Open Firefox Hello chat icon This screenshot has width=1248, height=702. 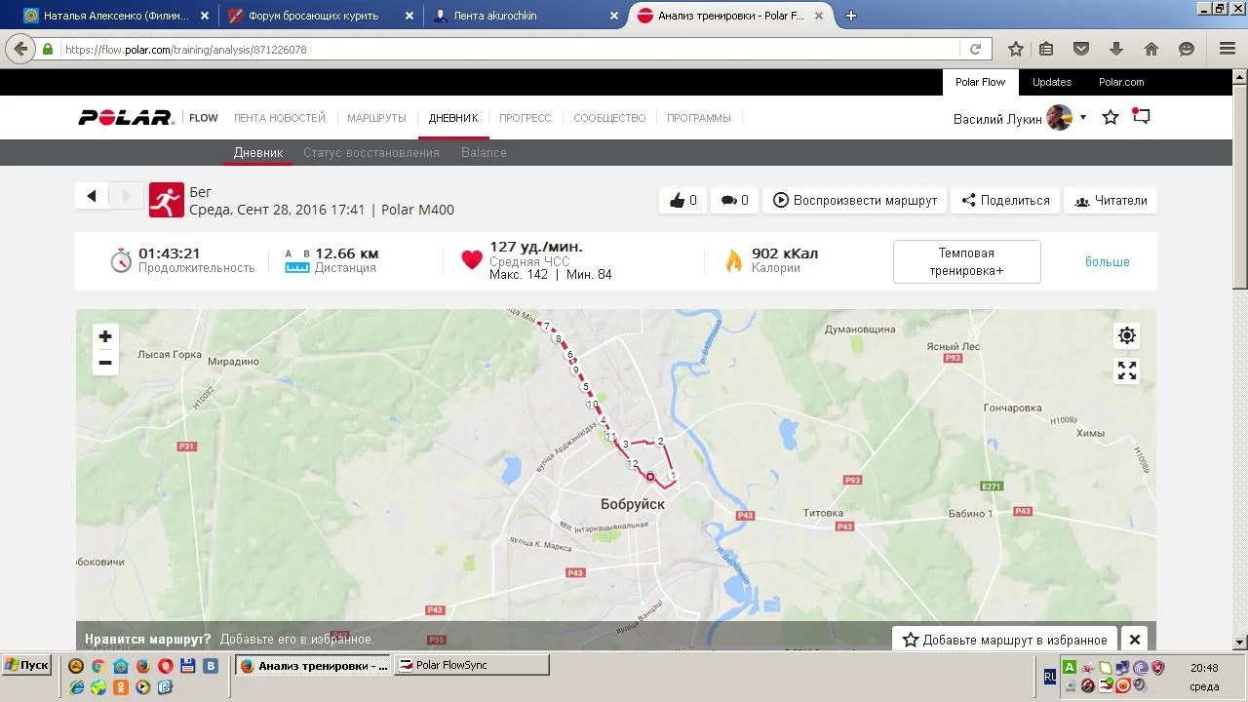[1187, 49]
